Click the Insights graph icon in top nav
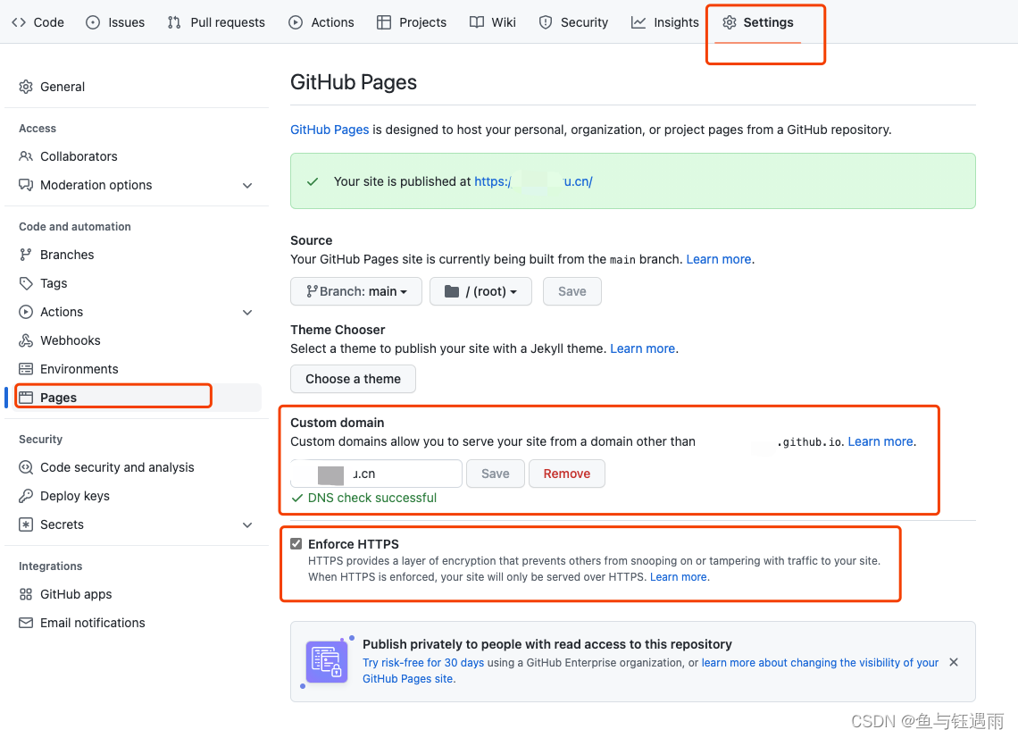1018x738 pixels. 638,22
